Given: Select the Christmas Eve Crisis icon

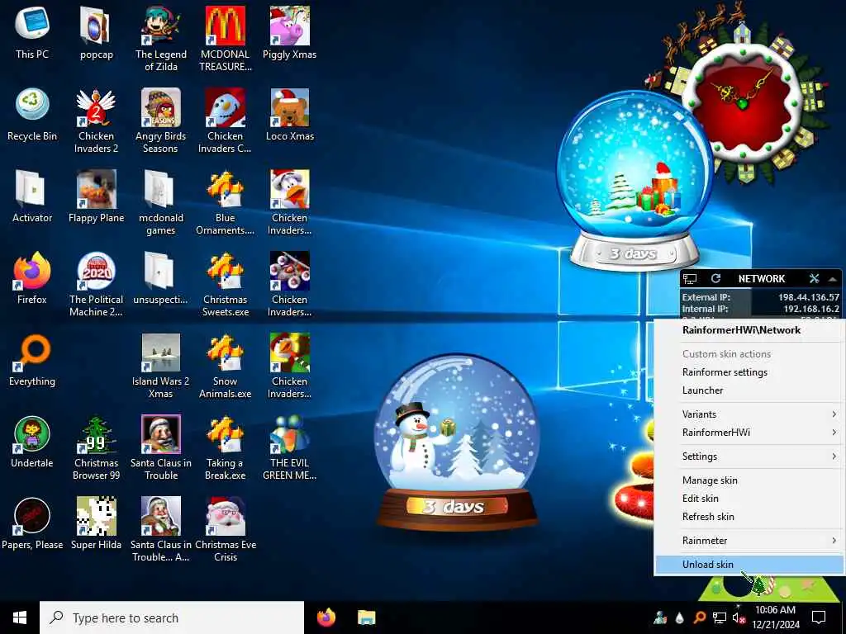Looking at the screenshot, I should 225,531.
